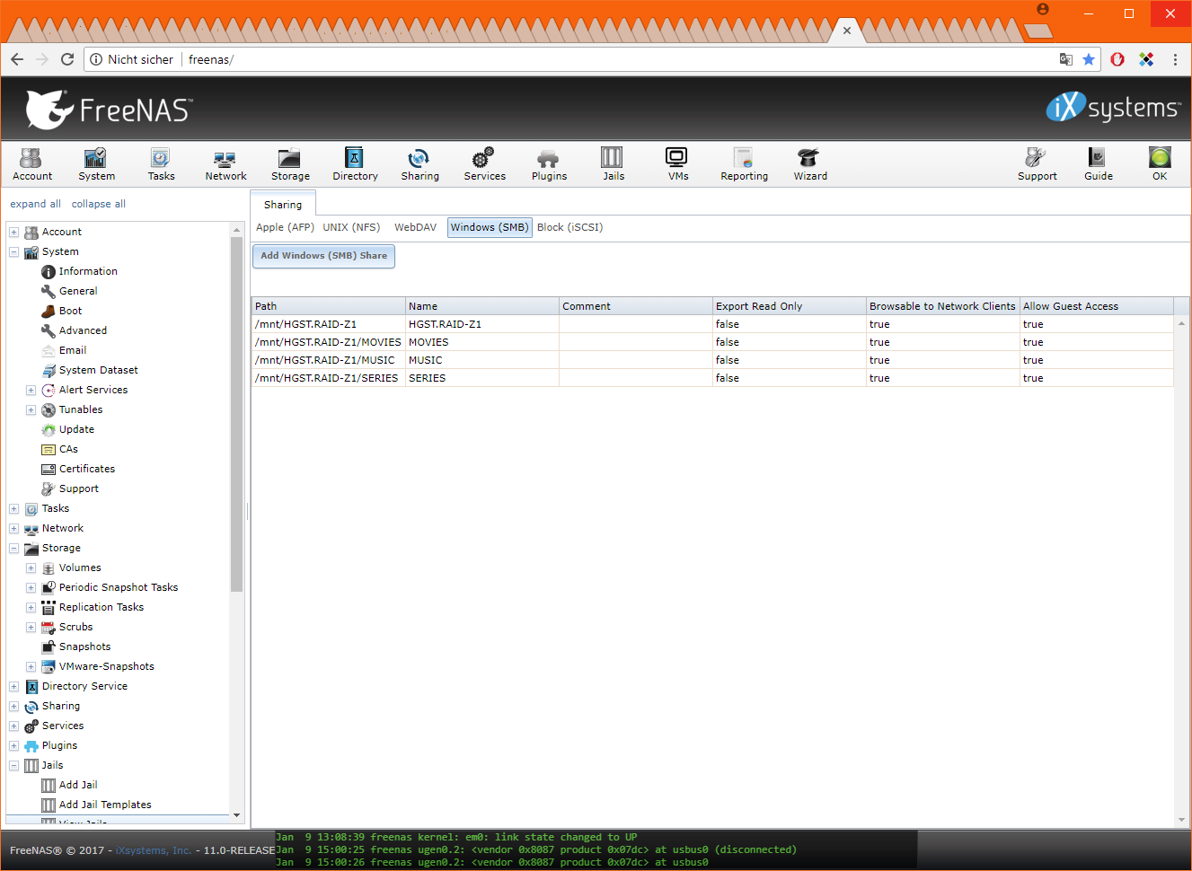Expand the Volumes tree node
Screen dimensions: 1192x871
coord(31,568)
